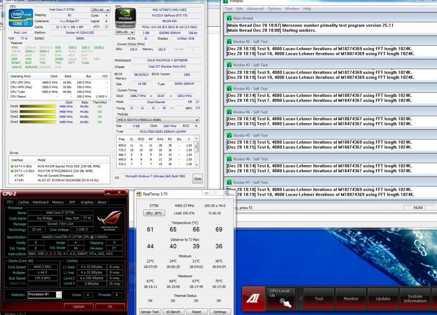Click the Close button in HWiNFO summary
This screenshot has width=437, height=315.
tap(198, 178)
